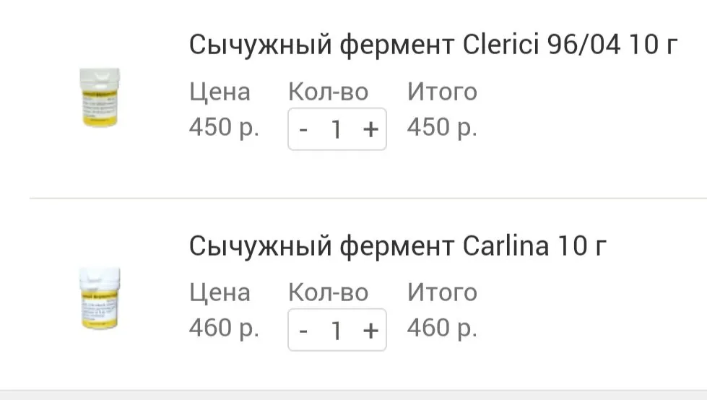
Task: Click the 450 р. total under Итого
Action: (x=442, y=128)
